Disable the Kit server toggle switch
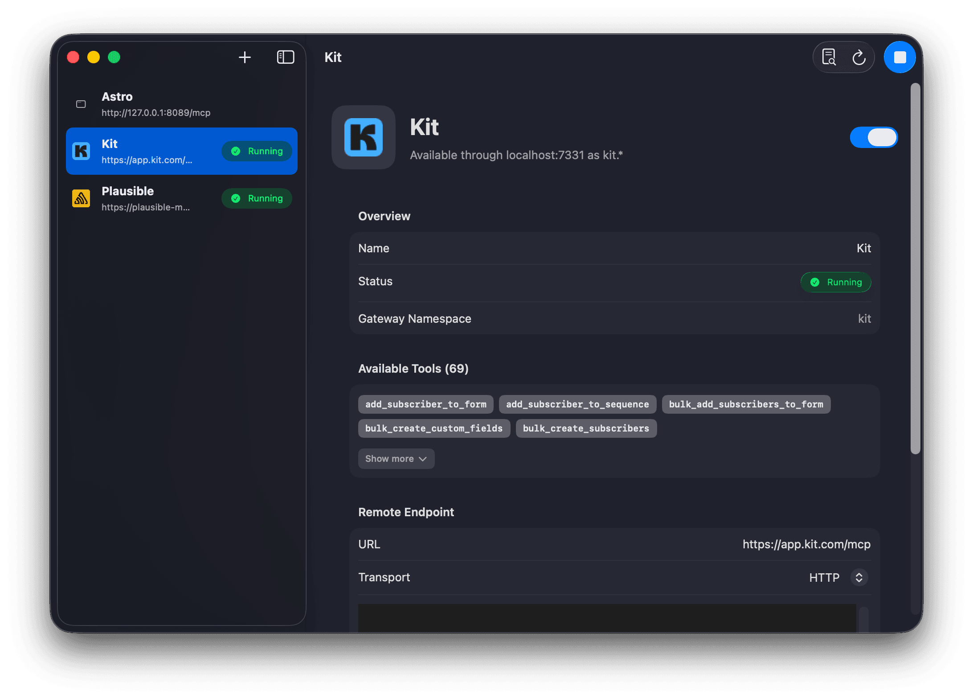Screen dimensions: 973x699 (874, 137)
